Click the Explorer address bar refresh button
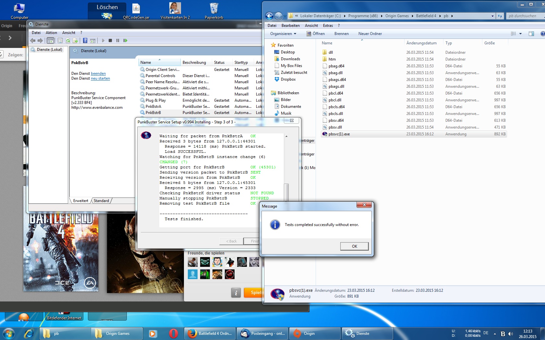 coord(500,16)
